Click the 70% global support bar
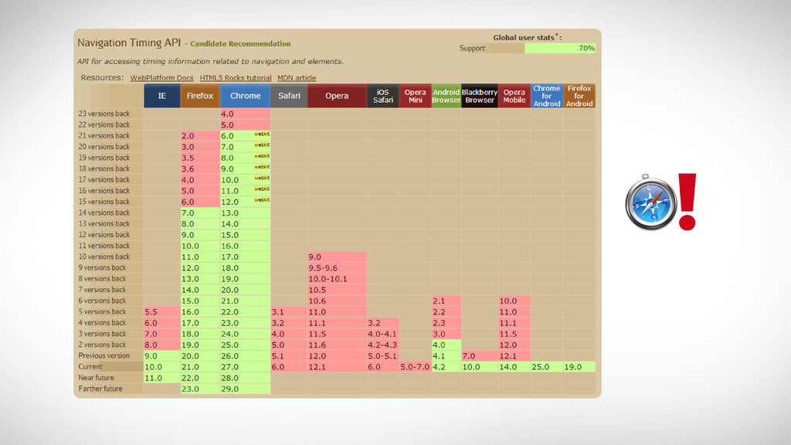 560,49
